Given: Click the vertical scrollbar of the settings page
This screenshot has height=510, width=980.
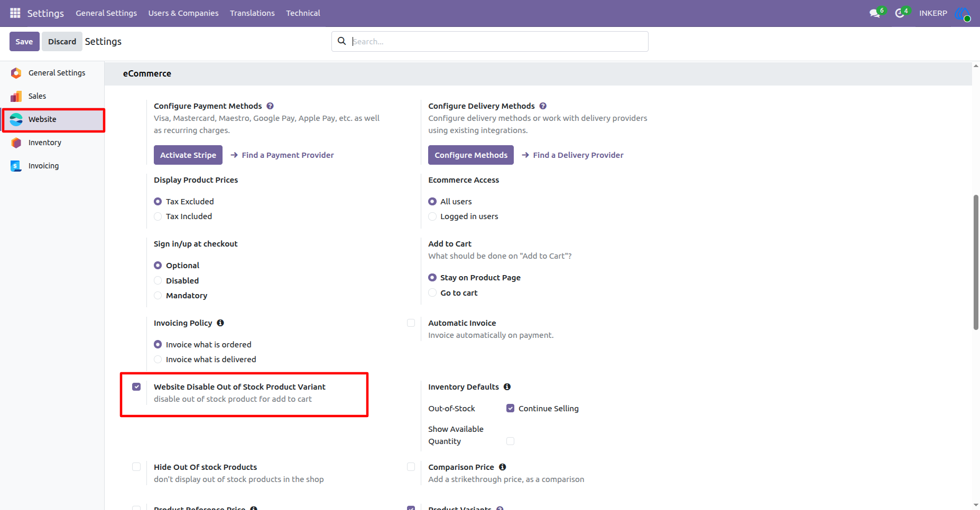Looking at the screenshot, I should [976, 262].
